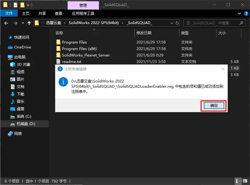Viewport: 250px width, 185px height.
Task: Open the 系统 (C:) drive
Action: tap(24, 116)
